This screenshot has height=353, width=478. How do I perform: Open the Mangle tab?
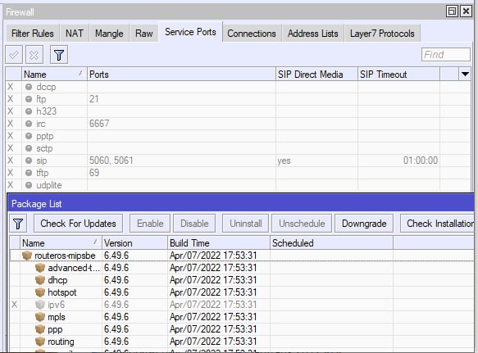(109, 34)
